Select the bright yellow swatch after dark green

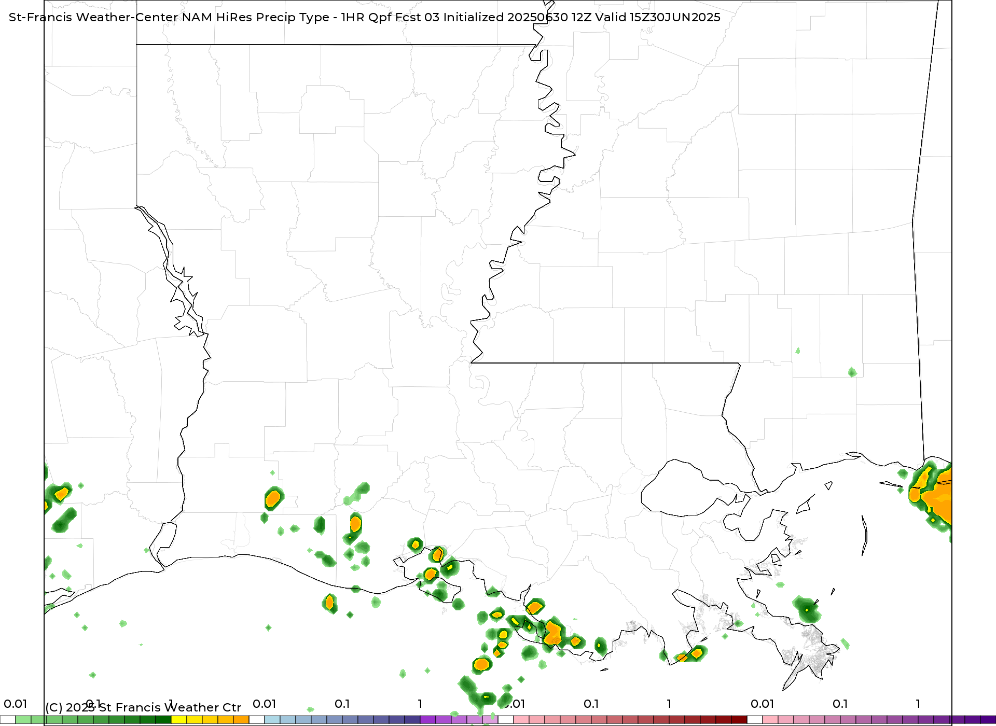tap(179, 720)
